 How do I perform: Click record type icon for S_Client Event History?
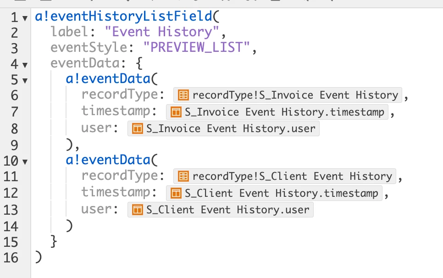tap(183, 177)
